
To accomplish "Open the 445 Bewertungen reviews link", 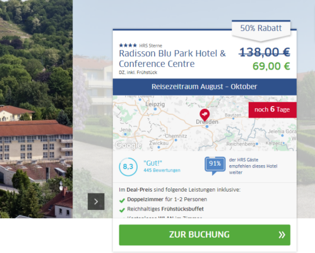I will pos(162,170).
